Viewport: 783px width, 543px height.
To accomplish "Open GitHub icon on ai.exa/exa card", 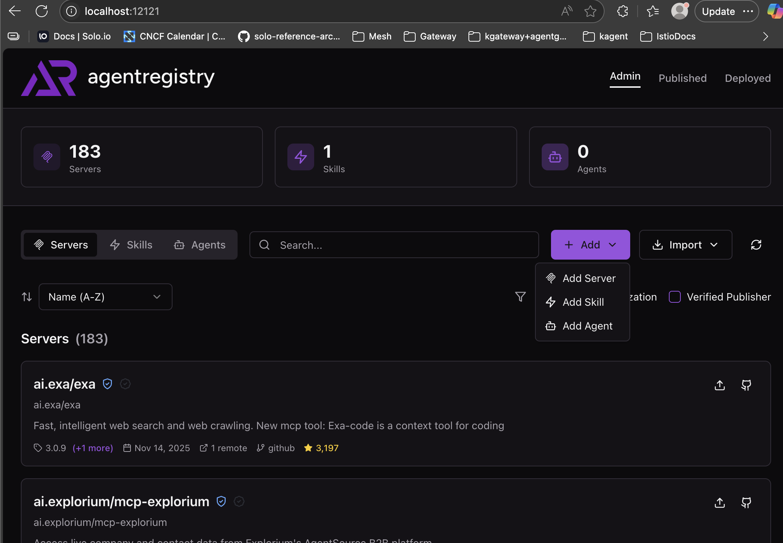I will point(746,385).
